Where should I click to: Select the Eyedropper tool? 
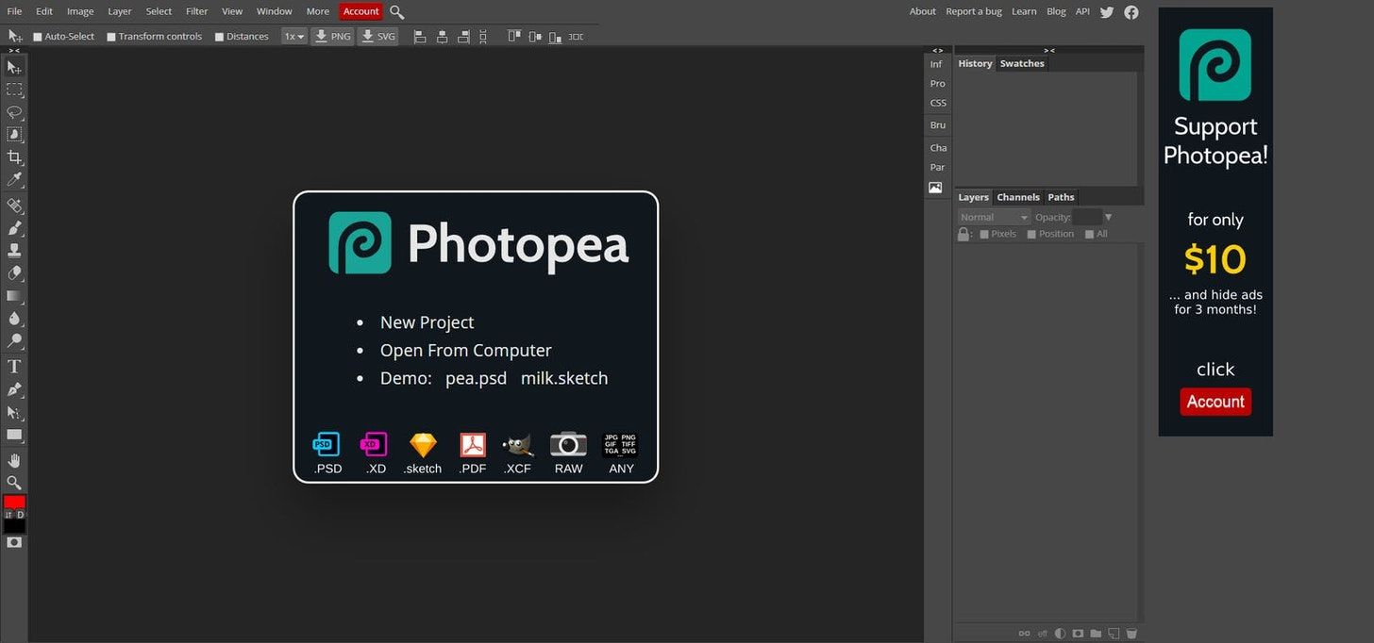tap(14, 180)
